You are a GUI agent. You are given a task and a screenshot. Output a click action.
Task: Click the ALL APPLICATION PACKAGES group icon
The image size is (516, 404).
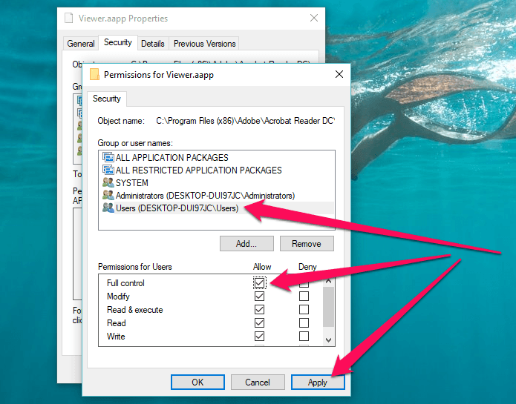click(108, 157)
